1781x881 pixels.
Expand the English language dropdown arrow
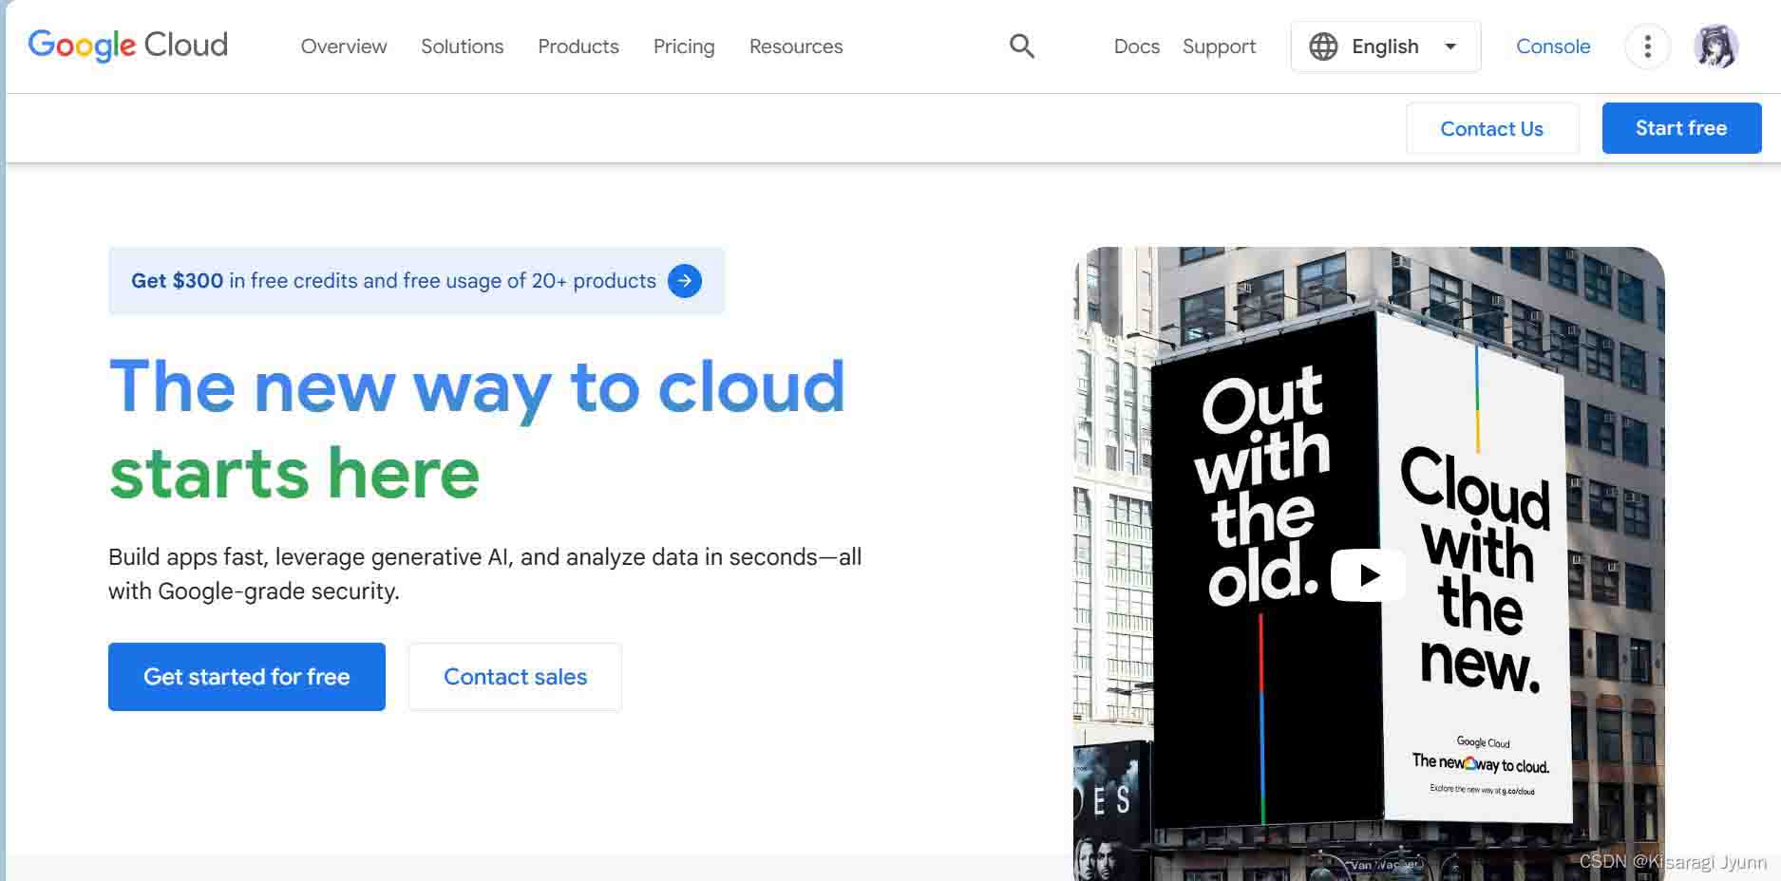pyautogui.click(x=1450, y=46)
